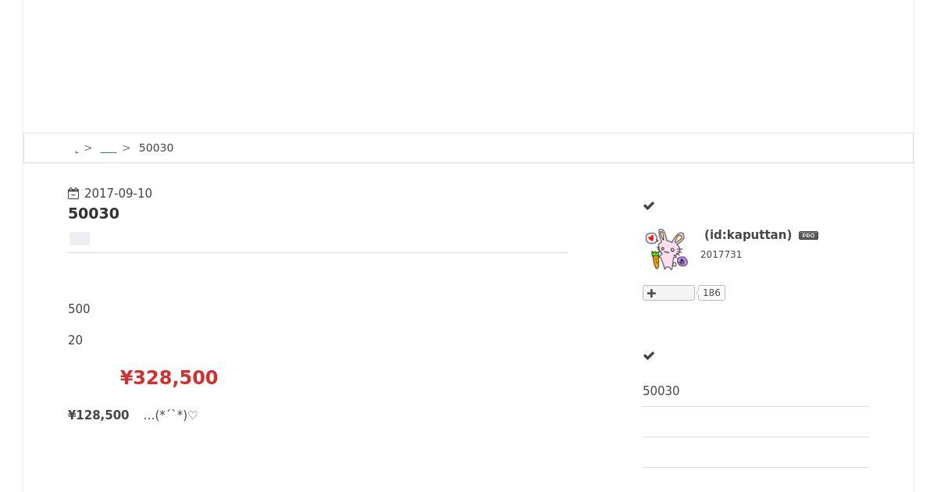Screen dimensions: 937x492
Task: Follow the underlined middle breadcrumb link
Action: 109,148
